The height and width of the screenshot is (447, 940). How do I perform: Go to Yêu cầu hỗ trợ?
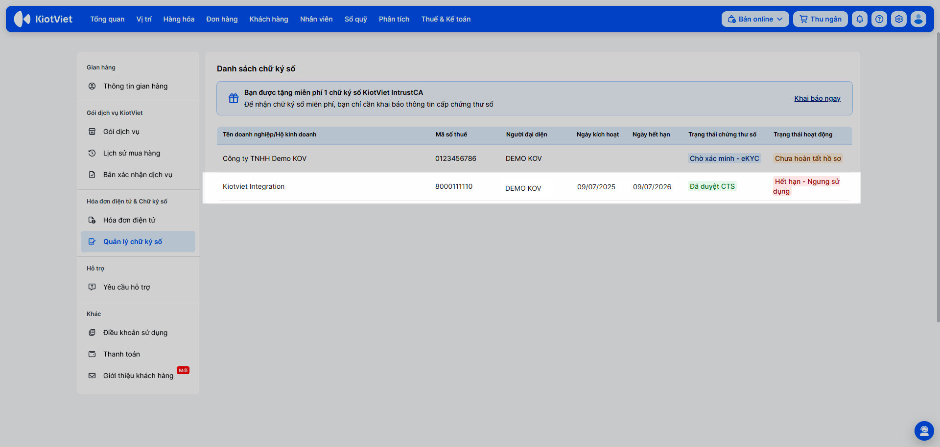click(138, 287)
